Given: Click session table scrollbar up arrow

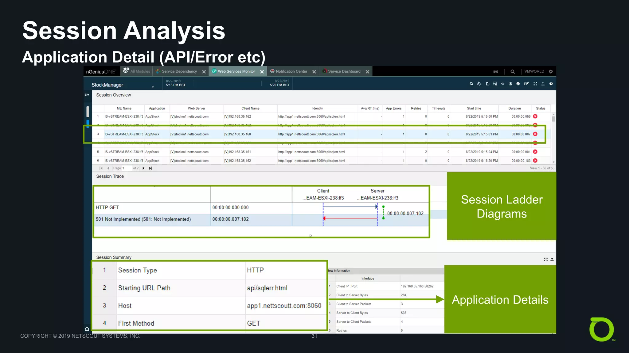Looking at the screenshot, I should point(553,115).
